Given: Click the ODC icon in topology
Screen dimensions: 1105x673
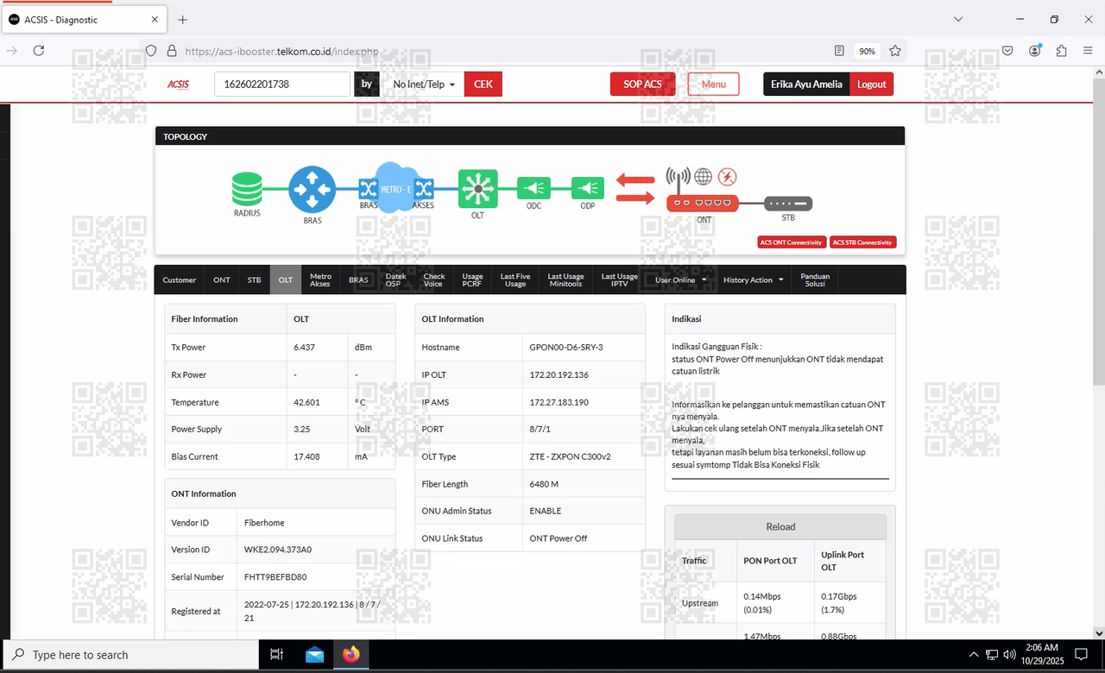Looking at the screenshot, I should [534, 188].
